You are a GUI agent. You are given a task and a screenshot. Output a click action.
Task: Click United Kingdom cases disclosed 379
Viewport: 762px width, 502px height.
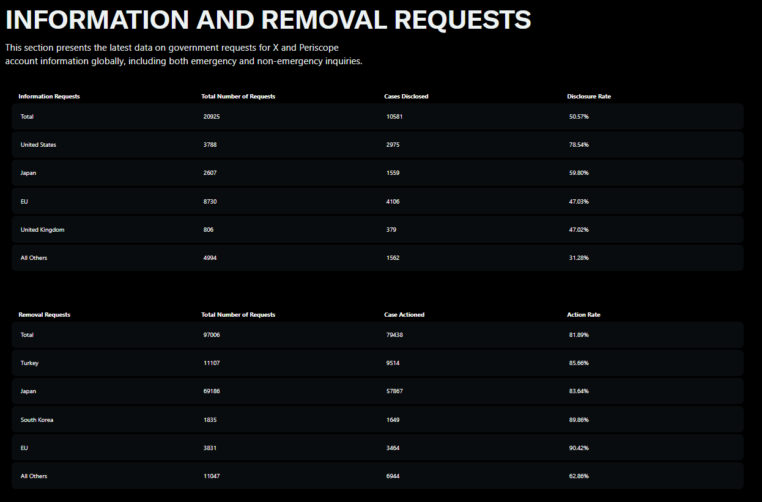(x=391, y=230)
